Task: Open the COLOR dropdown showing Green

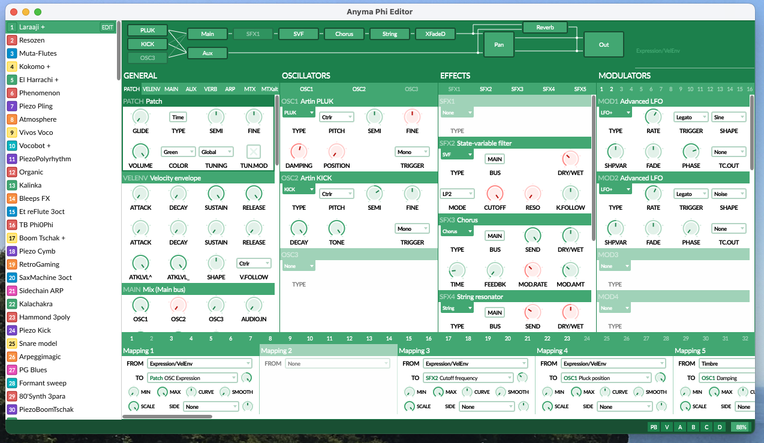Action: [178, 152]
